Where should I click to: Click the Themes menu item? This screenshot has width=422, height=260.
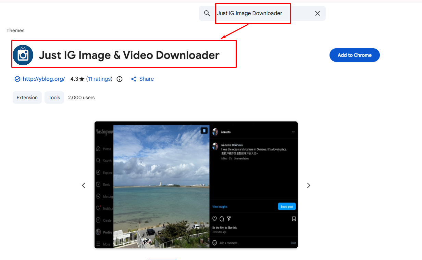15,30
